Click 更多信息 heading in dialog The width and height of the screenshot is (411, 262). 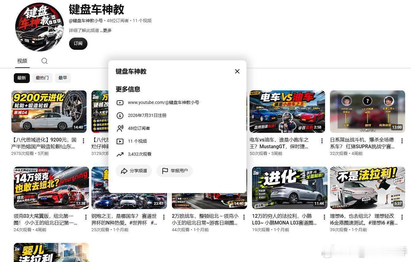tap(128, 89)
